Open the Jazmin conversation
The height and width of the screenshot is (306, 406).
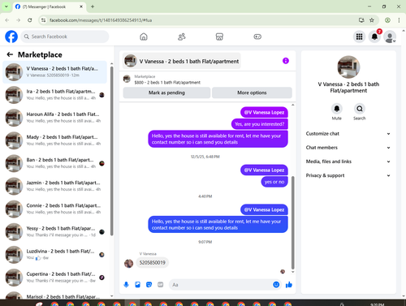click(x=54, y=186)
